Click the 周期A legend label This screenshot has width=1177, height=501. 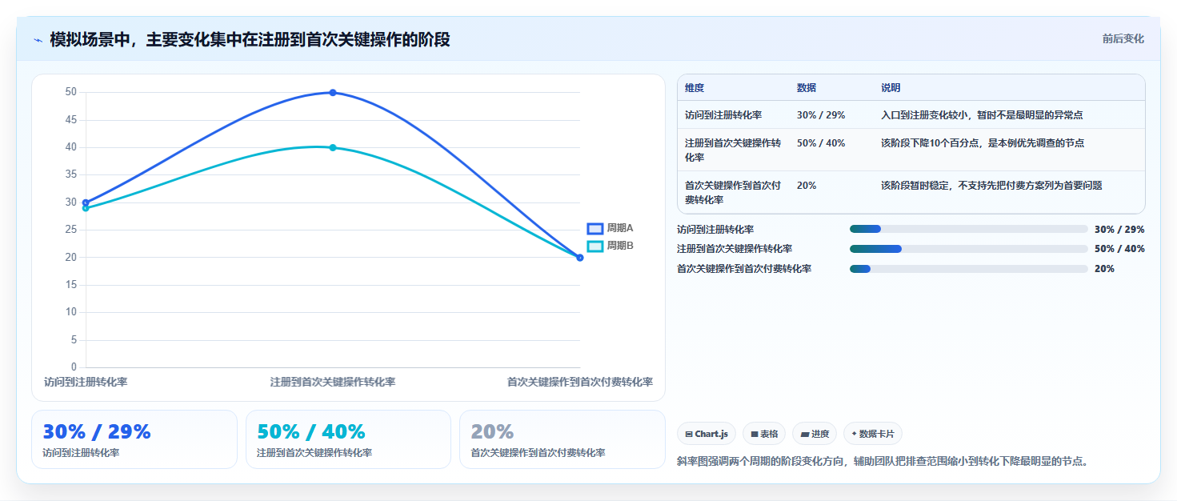pos(620,228)
